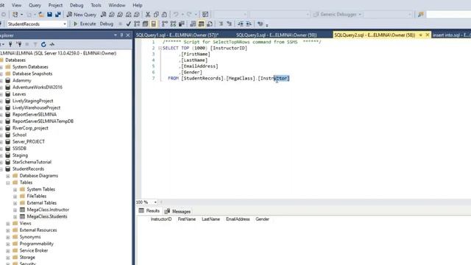Collapse the SELECT statement code block
This screenshot has height=265, width=471.
[160, 48]
